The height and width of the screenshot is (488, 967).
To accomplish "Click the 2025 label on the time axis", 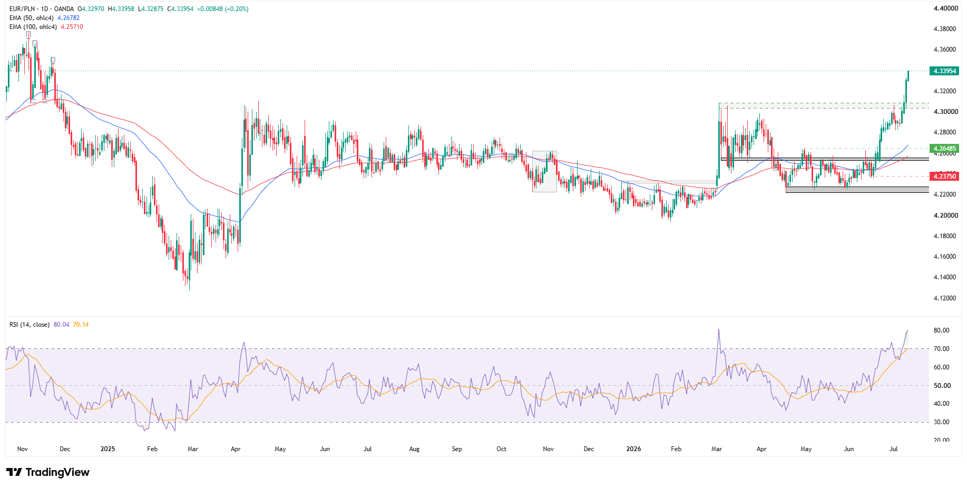I will coord(108,449).
